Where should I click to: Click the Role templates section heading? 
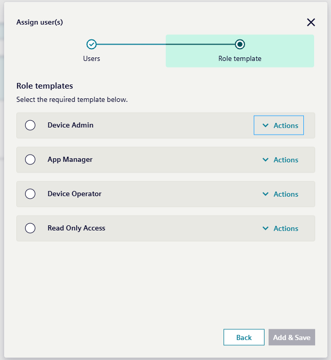(45, 86)
